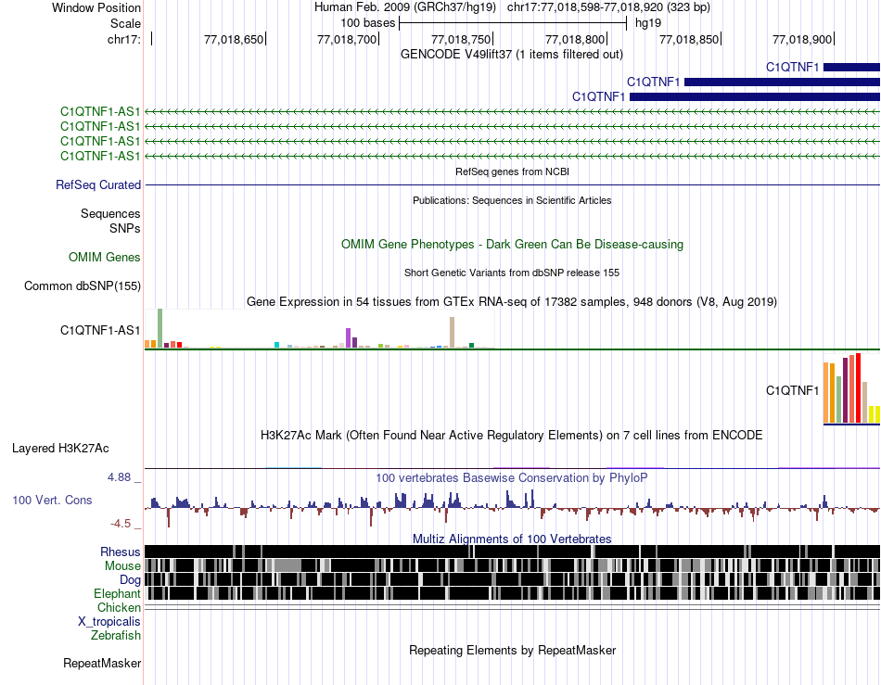Viewport: 881px width, 685px height.
Task: Open the RefSeq genes from NCBI title
Action: (x=512, y=171)
